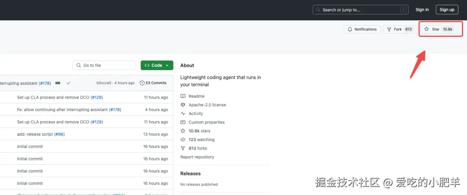467x195 pixels.
Task: Open the 10.8k stars link
Action: click(x=199, y=131)
